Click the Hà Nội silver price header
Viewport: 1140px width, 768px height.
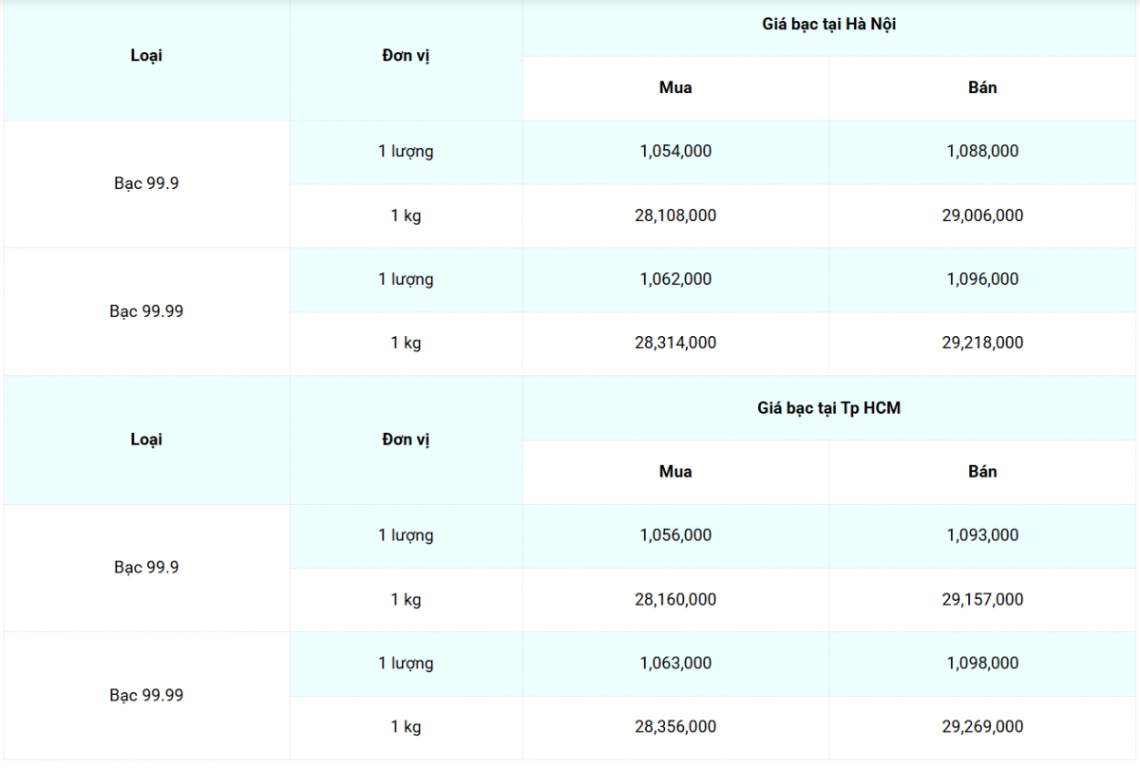point(826,25)
